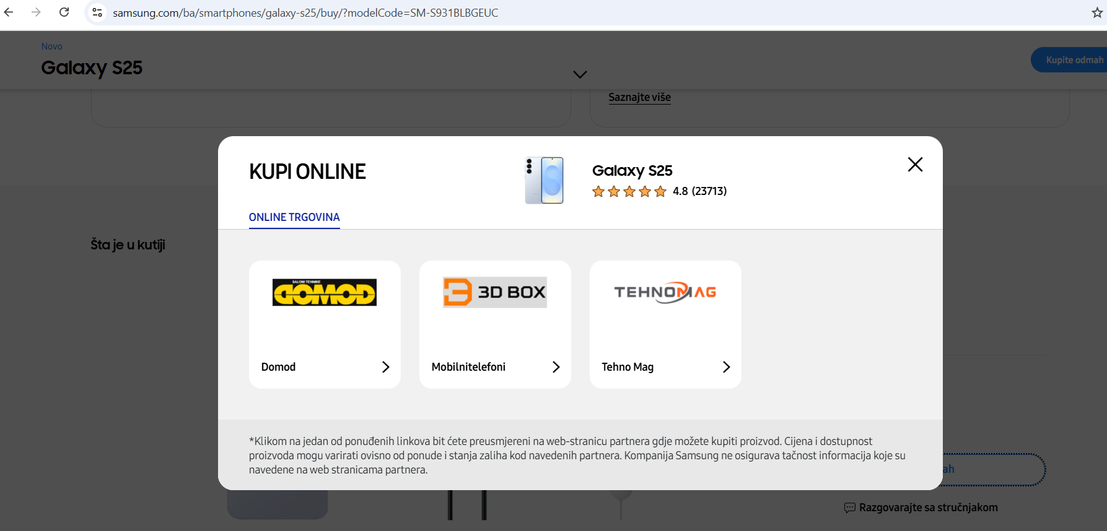This screenshot has width=1107, height=531.
Task: Click the star rating 4.8 row
Action: point(659,191)
